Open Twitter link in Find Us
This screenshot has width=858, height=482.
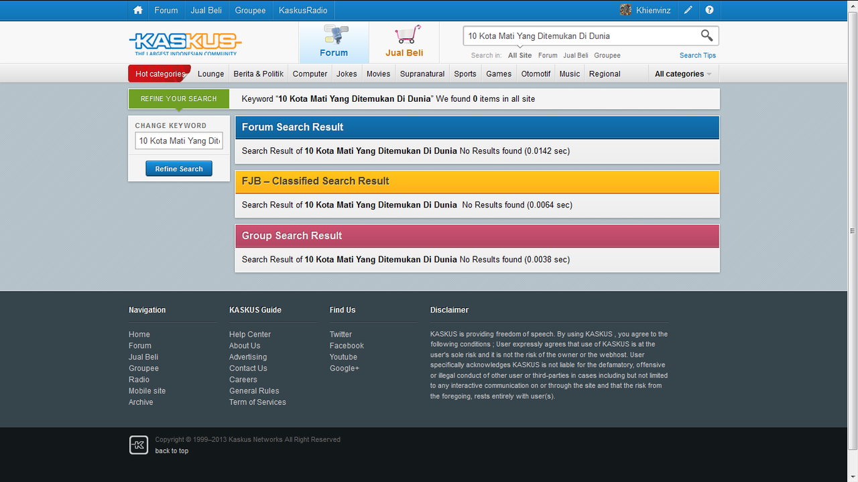[x=341, y=335]
